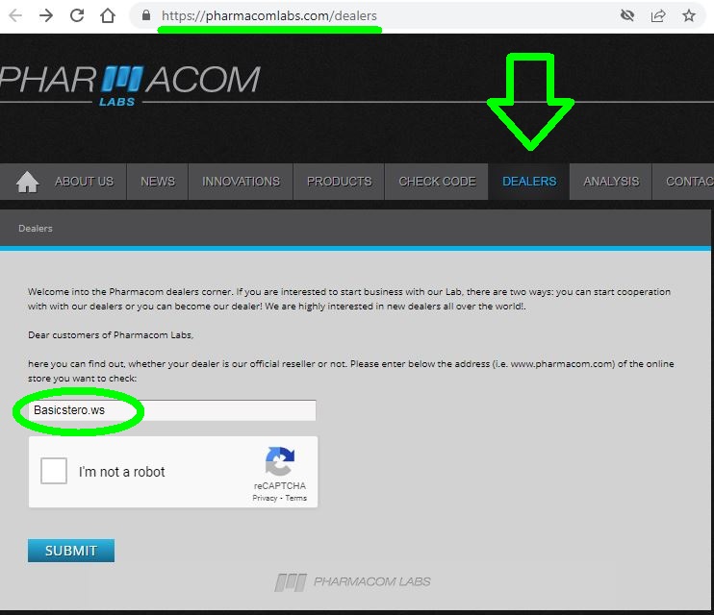Bookmark page with the star icon
The height and width of the screenshot is (615, 714).
coord(689,15)
